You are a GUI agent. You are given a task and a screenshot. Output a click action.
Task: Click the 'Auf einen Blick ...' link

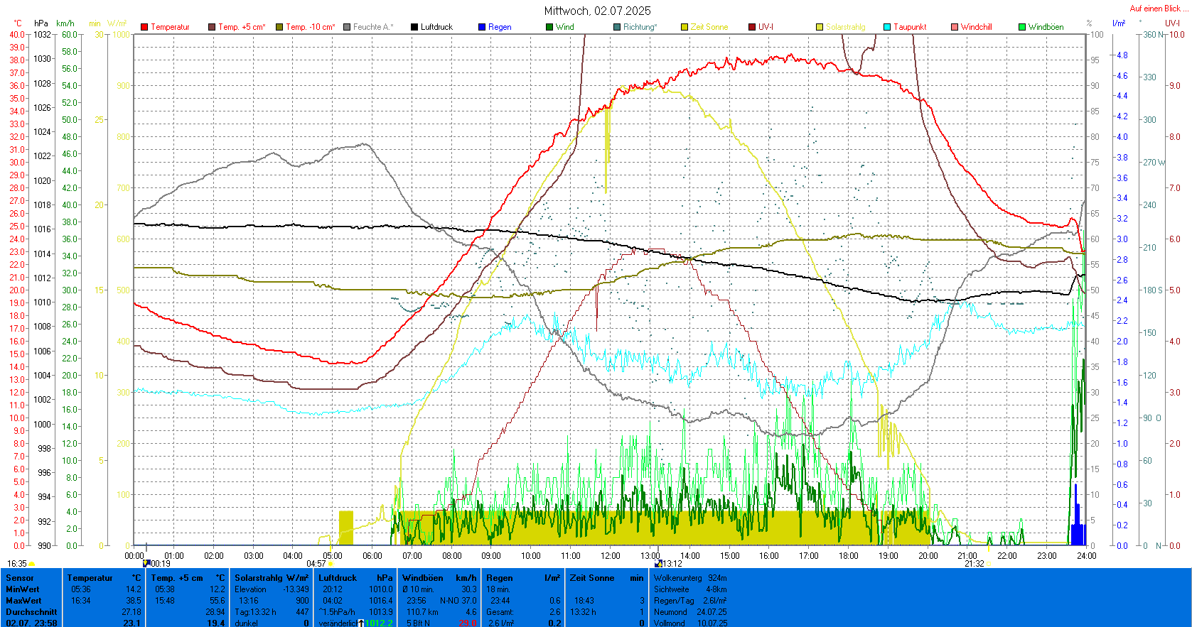[x=1159, y=9]
